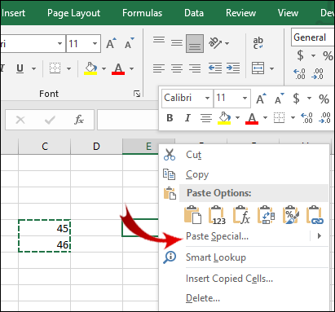Choose the Paste Link chain icon
The image size is (335, 312).
(x=315, y=214)
